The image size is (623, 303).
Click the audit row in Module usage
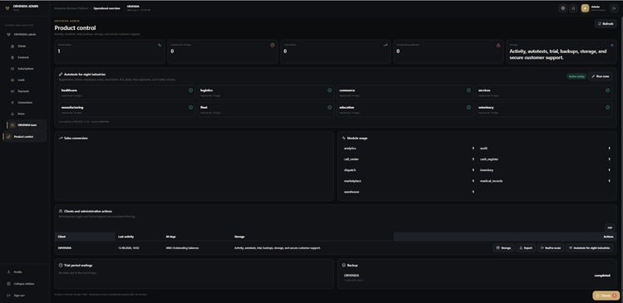coord(545,148)
